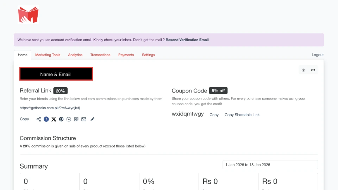Select the Payments tab
Viewport: 338px width, 190px height.
click(126, 55)
